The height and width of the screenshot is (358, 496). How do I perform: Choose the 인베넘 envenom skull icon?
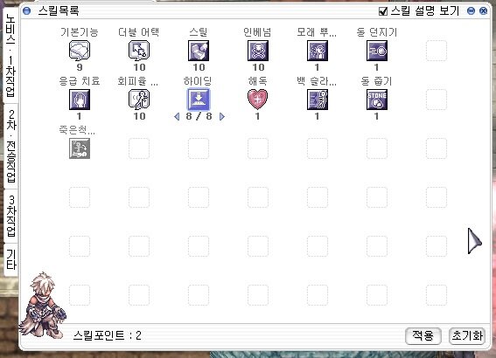[x=258, y=51]
